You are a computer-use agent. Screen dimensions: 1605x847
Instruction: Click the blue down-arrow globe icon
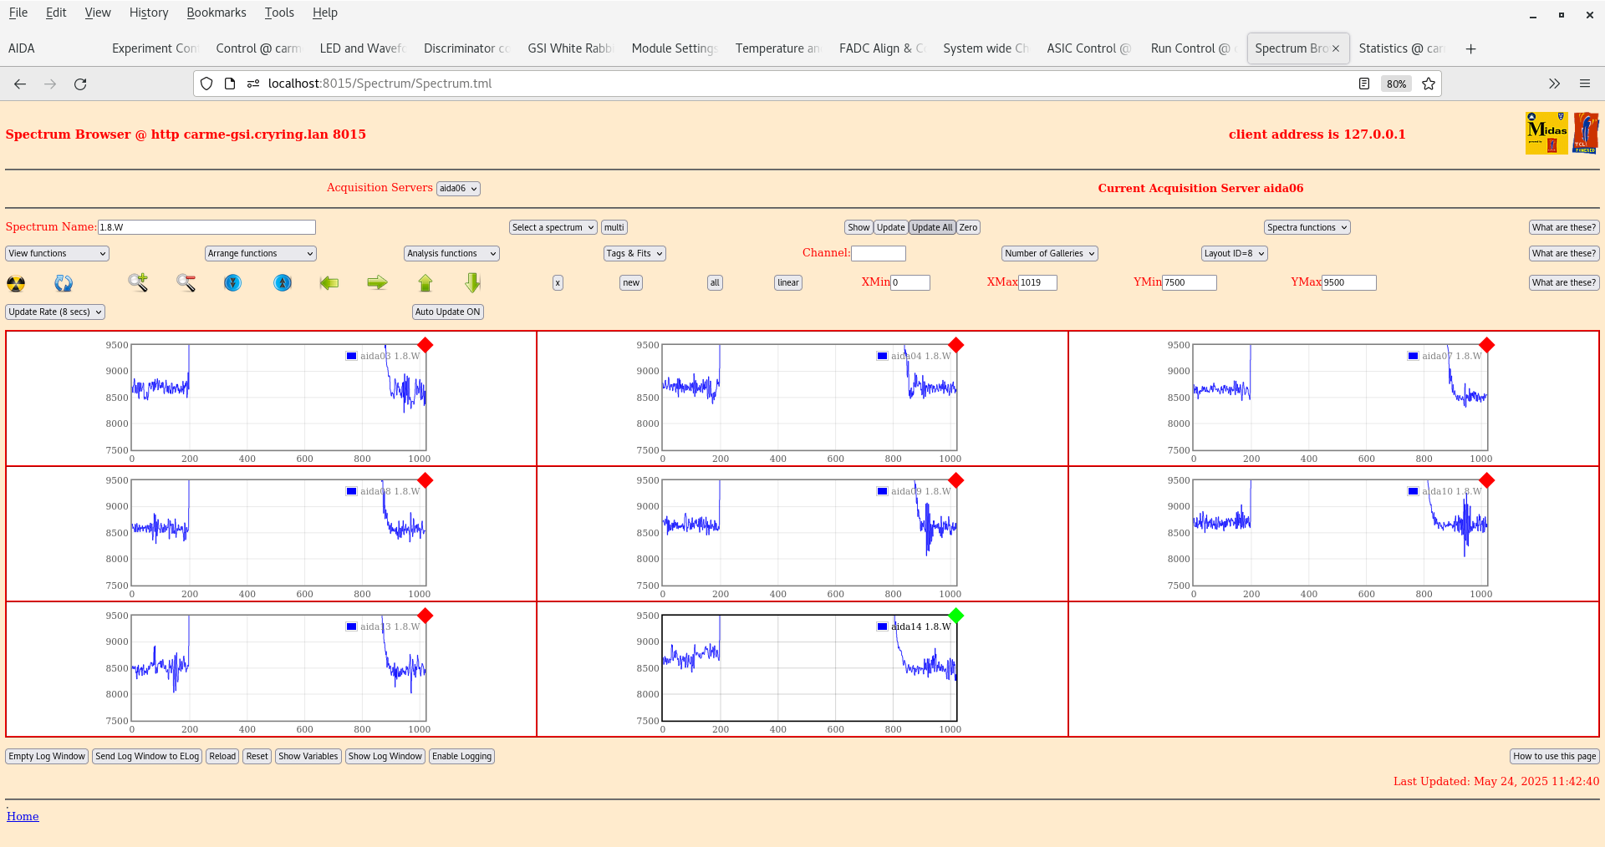tap(232, 283)
